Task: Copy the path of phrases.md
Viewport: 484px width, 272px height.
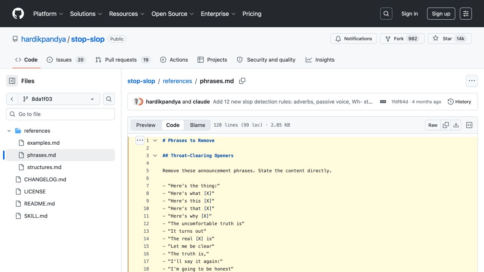Action: pos(242,81)
